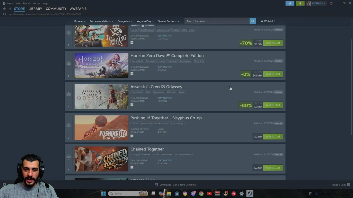This screenshot has height=198, width=353.
Task: Go back with the back arrow
Action: pos(4,9)
